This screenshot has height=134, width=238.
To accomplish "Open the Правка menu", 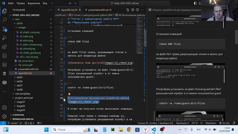I will (21, 3).
